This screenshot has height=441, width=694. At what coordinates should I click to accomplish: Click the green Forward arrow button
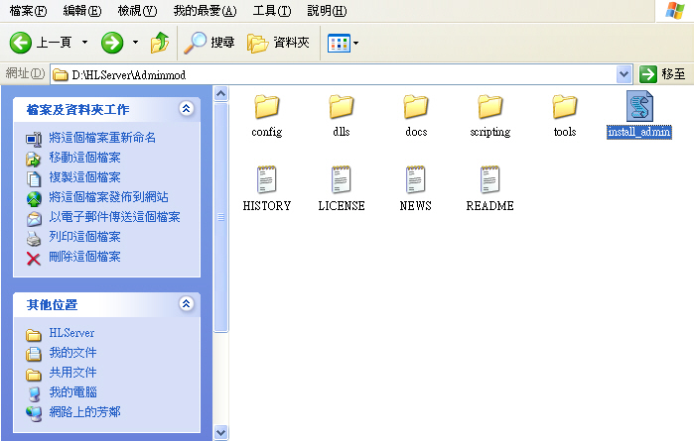coord(112,43)
